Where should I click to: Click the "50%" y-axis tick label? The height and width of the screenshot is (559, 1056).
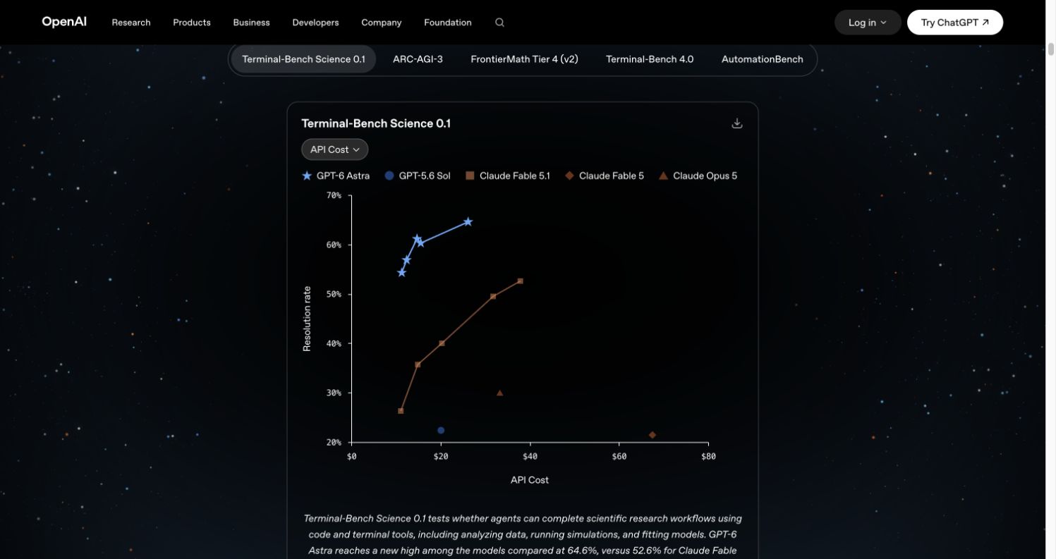click(x=334, y=294)
